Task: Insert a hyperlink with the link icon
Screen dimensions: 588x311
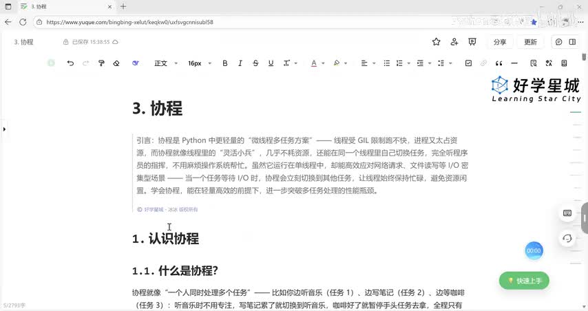Action: (x=483, y=63)
